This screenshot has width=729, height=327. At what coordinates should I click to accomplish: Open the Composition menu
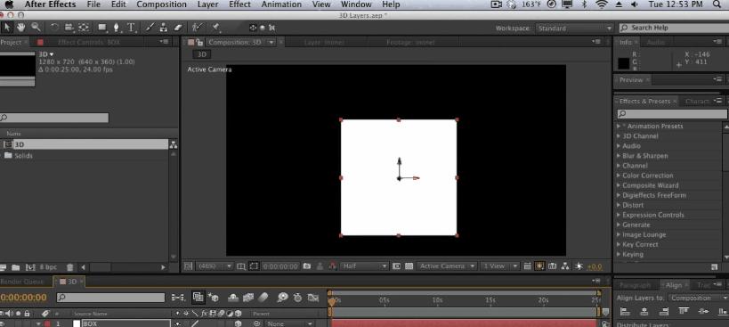coord(161,4)
